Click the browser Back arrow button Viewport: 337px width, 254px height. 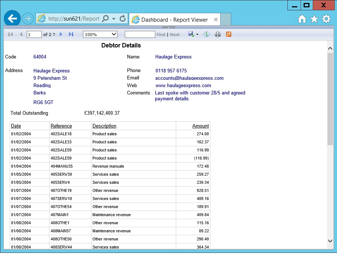click(12, 19)
